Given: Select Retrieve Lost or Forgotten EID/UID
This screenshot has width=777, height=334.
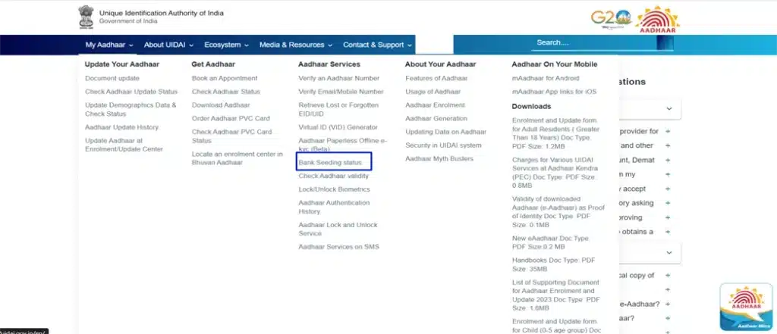Looking at the screenshot, I should [338, 109].
